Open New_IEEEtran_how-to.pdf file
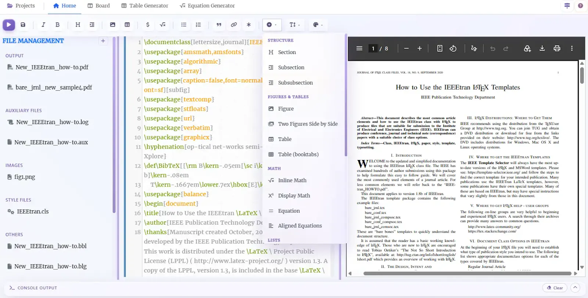588x298 pixels. tap(48, 67)
